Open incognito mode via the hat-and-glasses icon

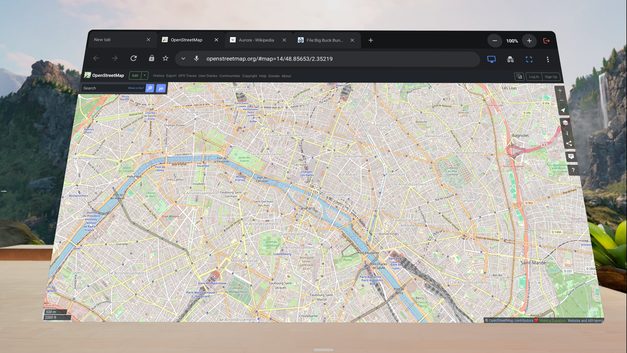[510, 59]
